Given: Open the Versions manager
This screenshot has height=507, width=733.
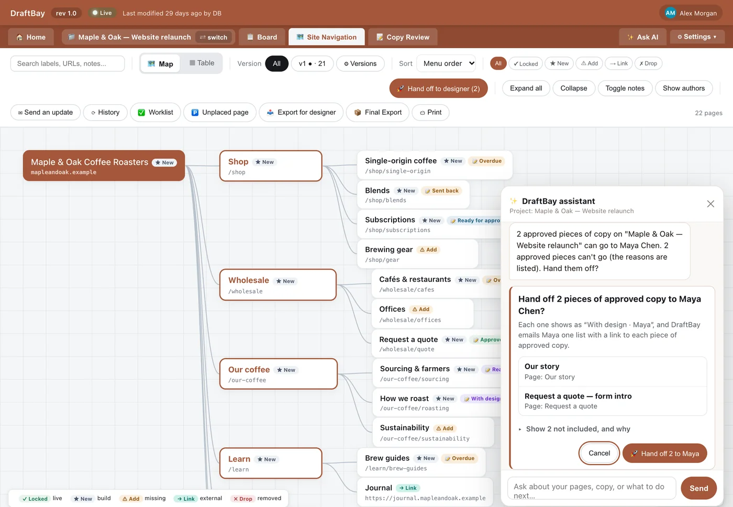Looking at the screenshot, I should [360, 63].
